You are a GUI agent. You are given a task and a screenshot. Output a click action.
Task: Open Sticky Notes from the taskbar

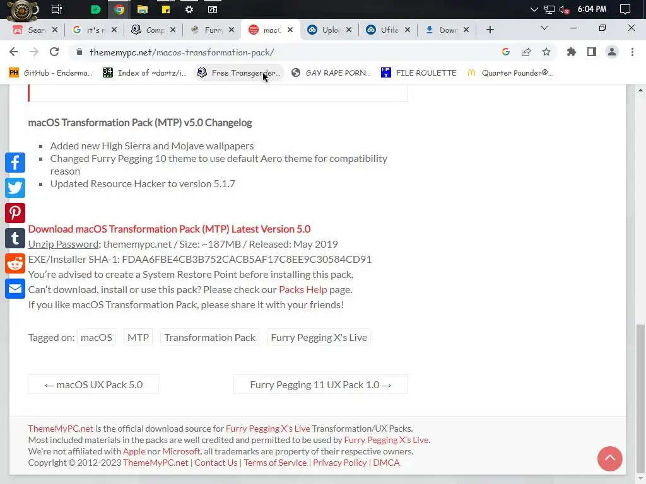click(166, 9)
